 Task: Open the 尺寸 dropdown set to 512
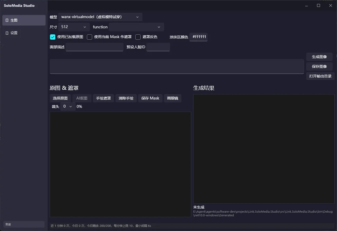(74, 27)
